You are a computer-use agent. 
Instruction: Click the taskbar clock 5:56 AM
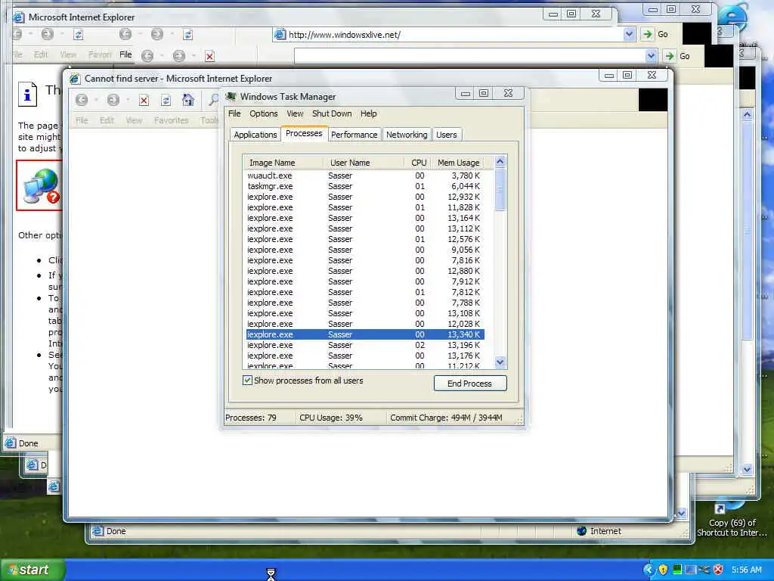tap(746, 570)
